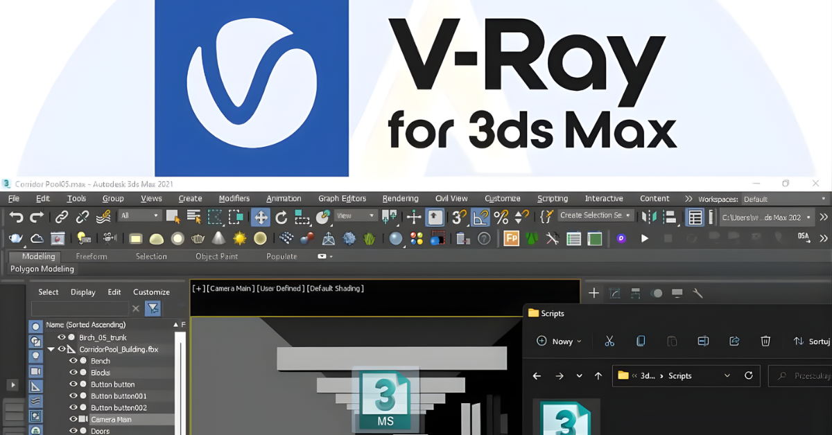Image resolution: width=832 pixels, height=435 pixels.
Task: Click the scene explorer search field
Action: [79, 308]
